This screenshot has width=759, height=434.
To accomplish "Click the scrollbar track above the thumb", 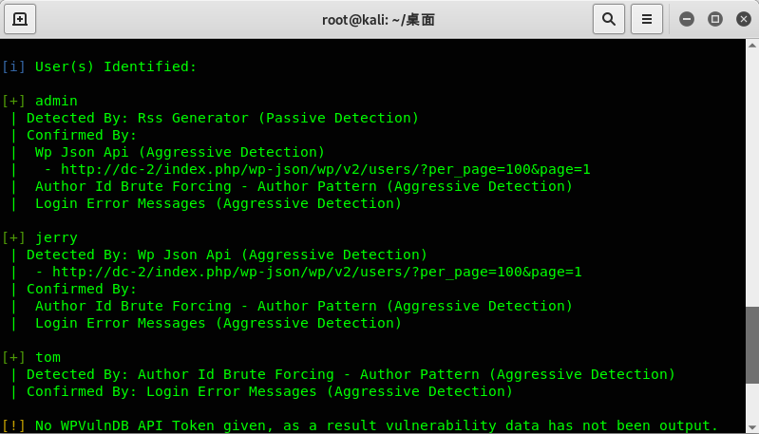I will [x=752, y=179].
